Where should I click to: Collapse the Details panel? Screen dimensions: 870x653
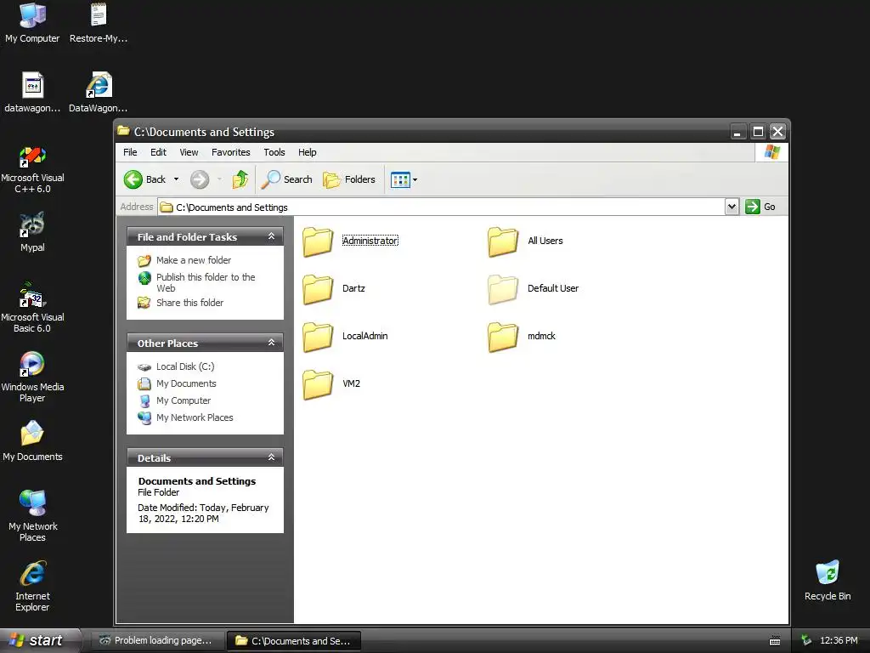(271, 457)
